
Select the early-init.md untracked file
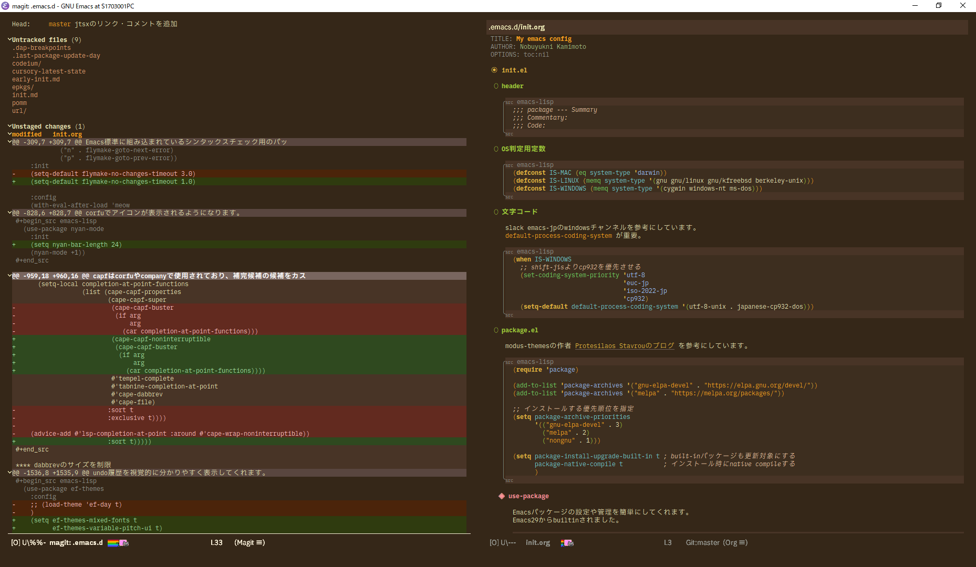point(36,79)
